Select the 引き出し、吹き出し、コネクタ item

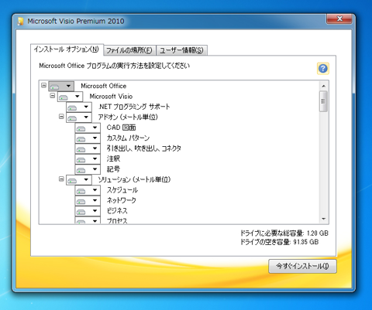tap(144, 148)
